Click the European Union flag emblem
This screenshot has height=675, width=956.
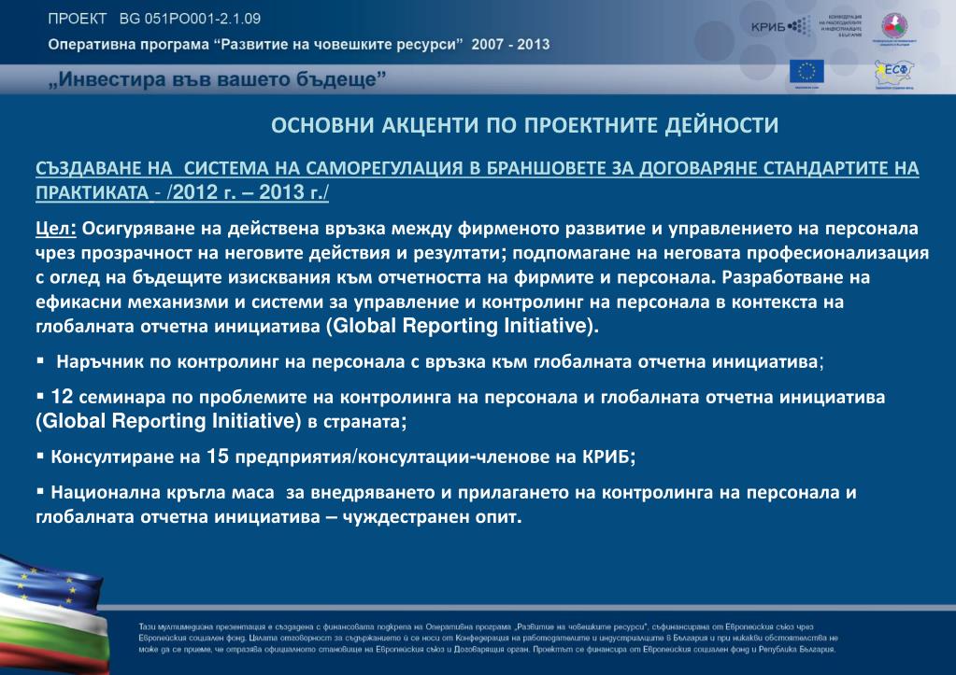click(806, 73)
